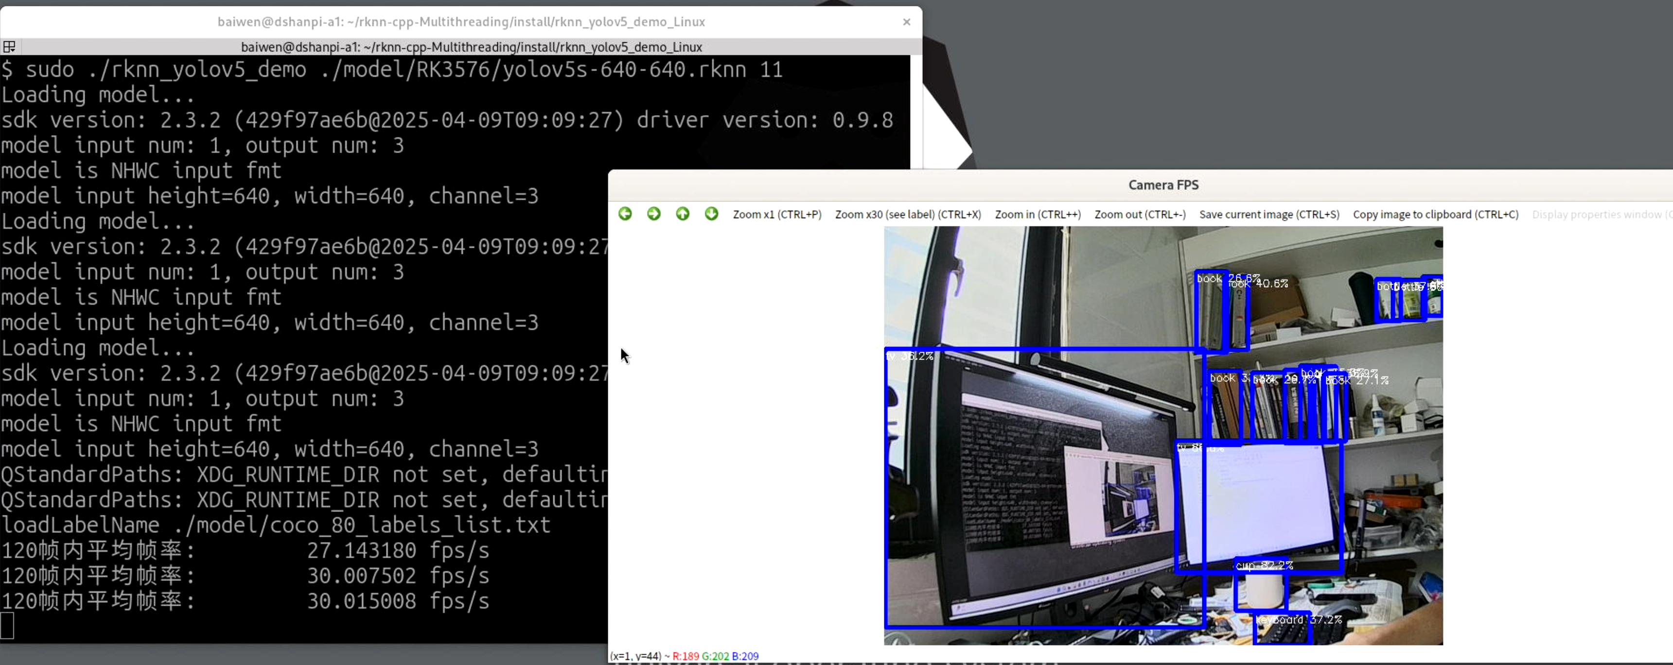Zoom out of the camera image
1673x665 pixels.
pos(1139,214)
